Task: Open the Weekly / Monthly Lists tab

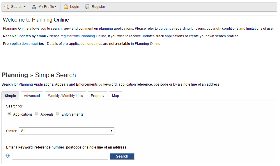Action: [x=65, y=96]
